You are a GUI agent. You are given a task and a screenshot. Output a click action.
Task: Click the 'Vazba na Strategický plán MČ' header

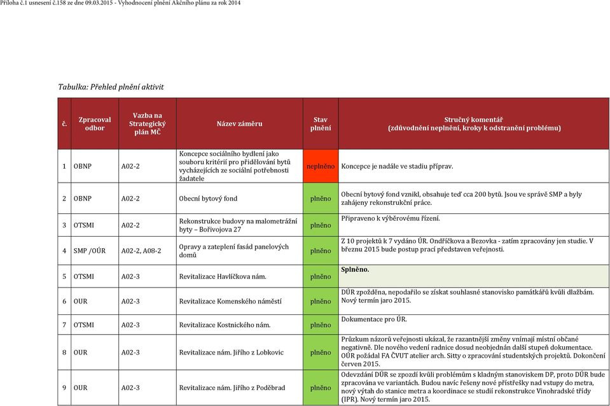tap(147, 124)
